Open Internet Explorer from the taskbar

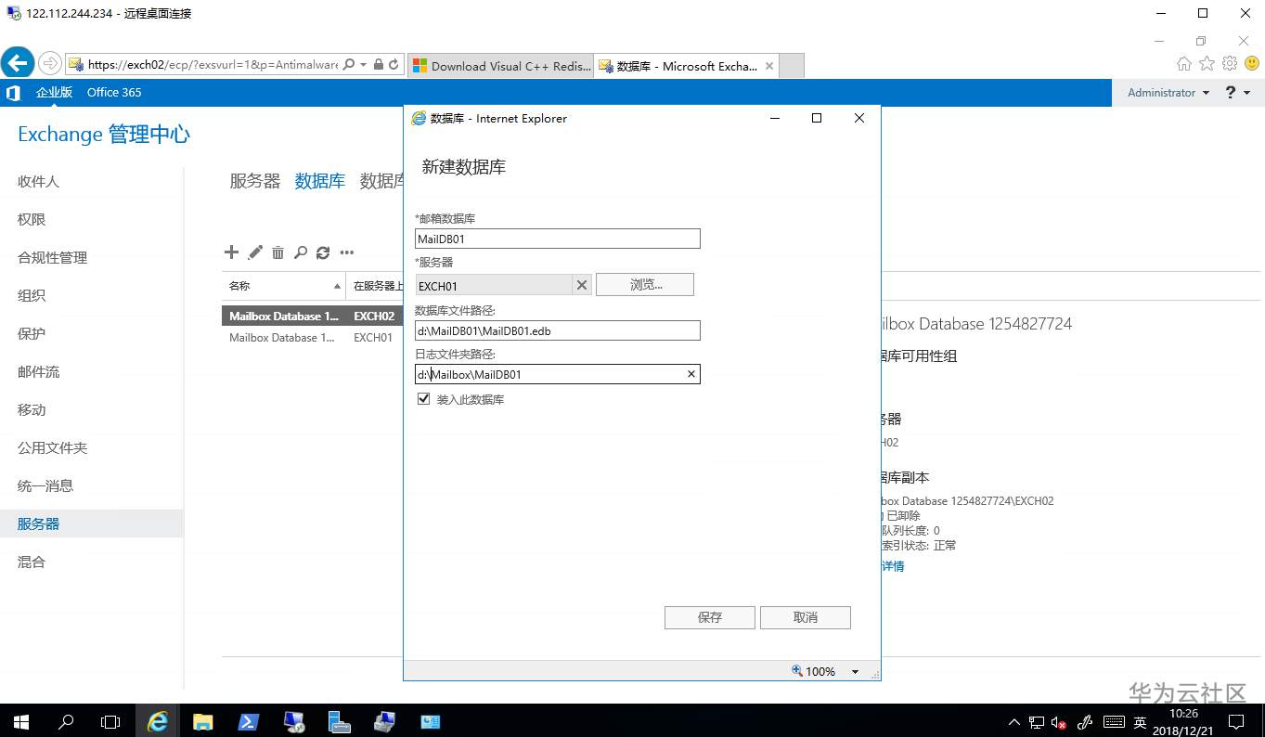158,721
